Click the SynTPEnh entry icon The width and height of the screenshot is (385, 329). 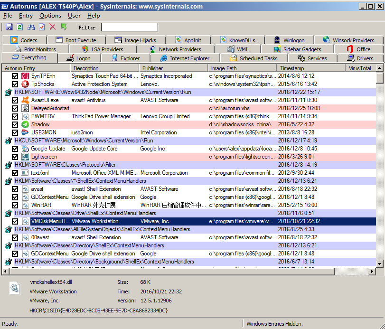click(x=25, y=76)
